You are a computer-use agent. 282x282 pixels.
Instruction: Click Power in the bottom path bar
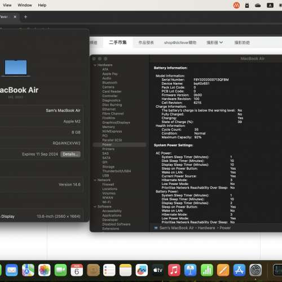[225, 228]
